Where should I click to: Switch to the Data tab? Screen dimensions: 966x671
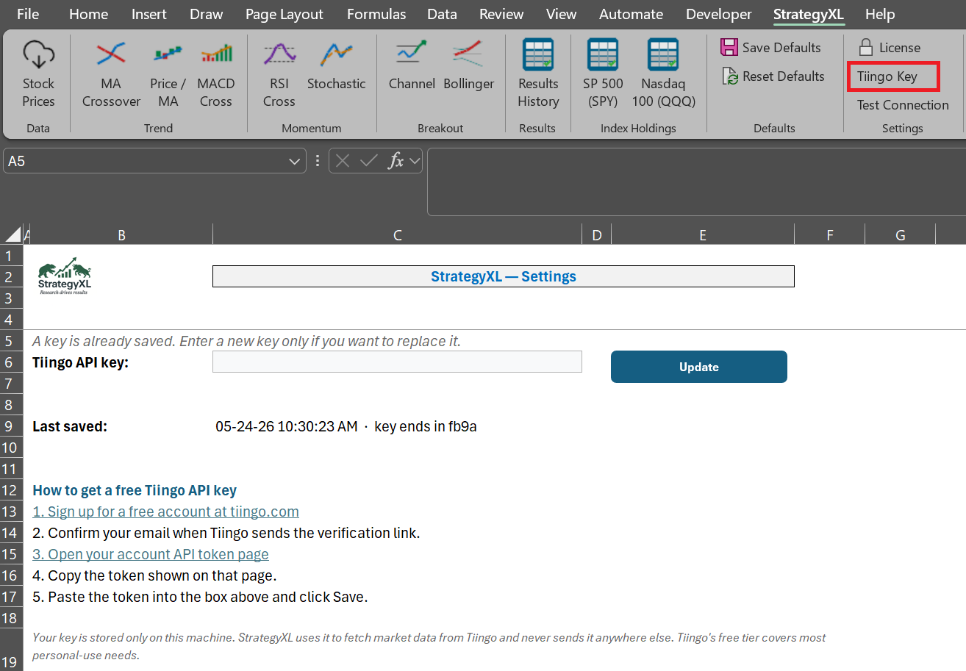[442, 14]
